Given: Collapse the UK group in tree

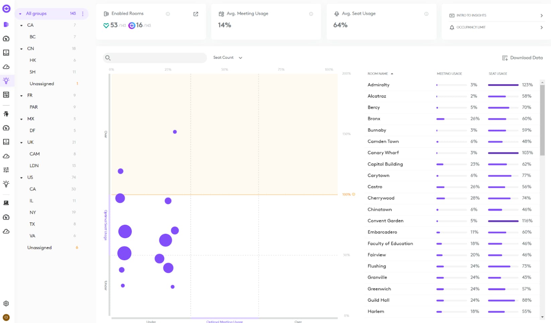Looking at the screenshot, I should click(x=21, y=143).
